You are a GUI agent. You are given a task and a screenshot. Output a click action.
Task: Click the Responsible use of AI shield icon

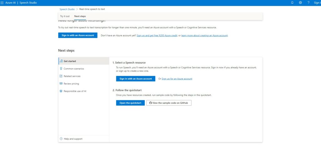pos(61,91)
